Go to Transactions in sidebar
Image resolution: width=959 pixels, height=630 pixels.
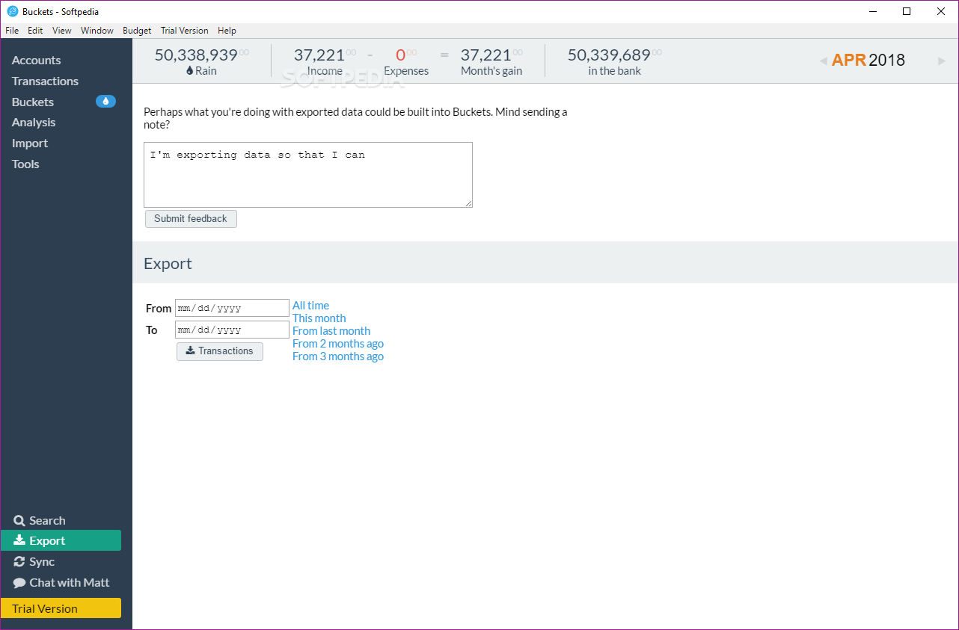pos(45,81)
